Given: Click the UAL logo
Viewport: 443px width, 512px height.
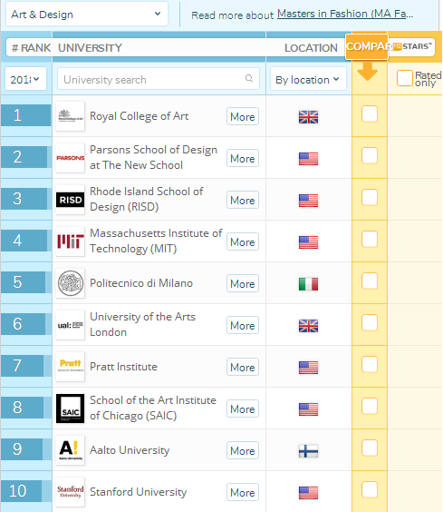Looking at the screenshot, I should (x=71, y=325).
